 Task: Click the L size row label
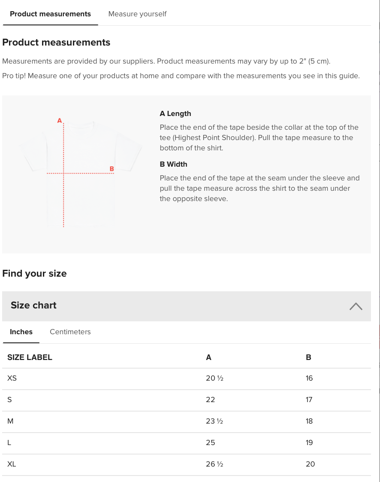pyautogui.click(x=9, y=443)
